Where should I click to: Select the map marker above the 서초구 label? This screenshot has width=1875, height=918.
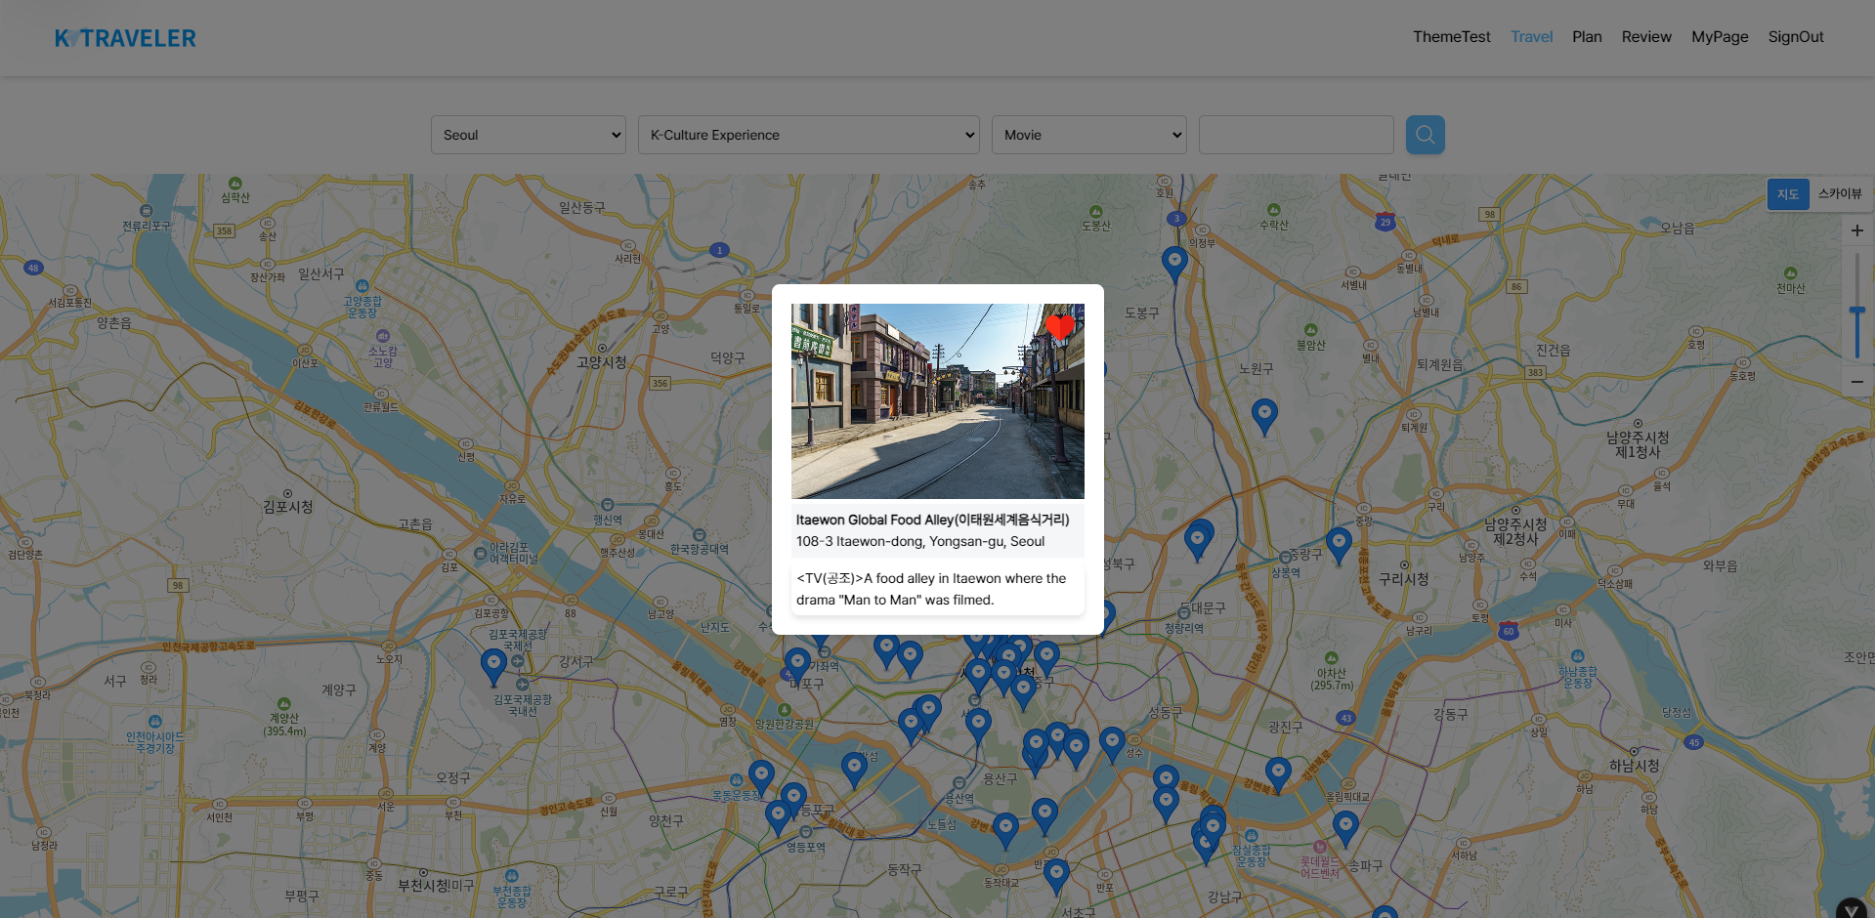1056,876
